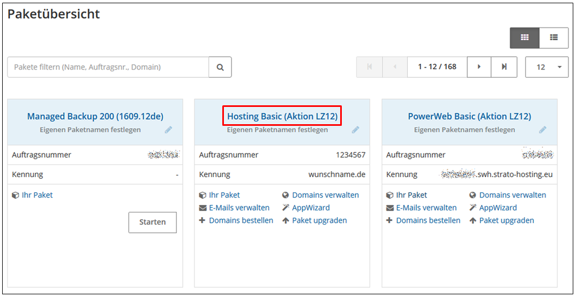Open E-Mails verwalten in Hosting Basic
The width and height of the screenshot is (576, 297).
pos(239,208)
